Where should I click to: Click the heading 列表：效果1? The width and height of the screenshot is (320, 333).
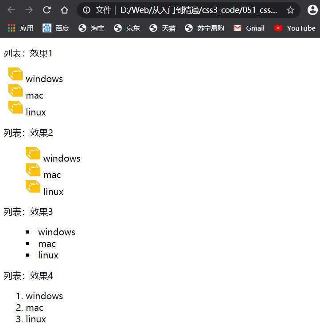point(28,53)
